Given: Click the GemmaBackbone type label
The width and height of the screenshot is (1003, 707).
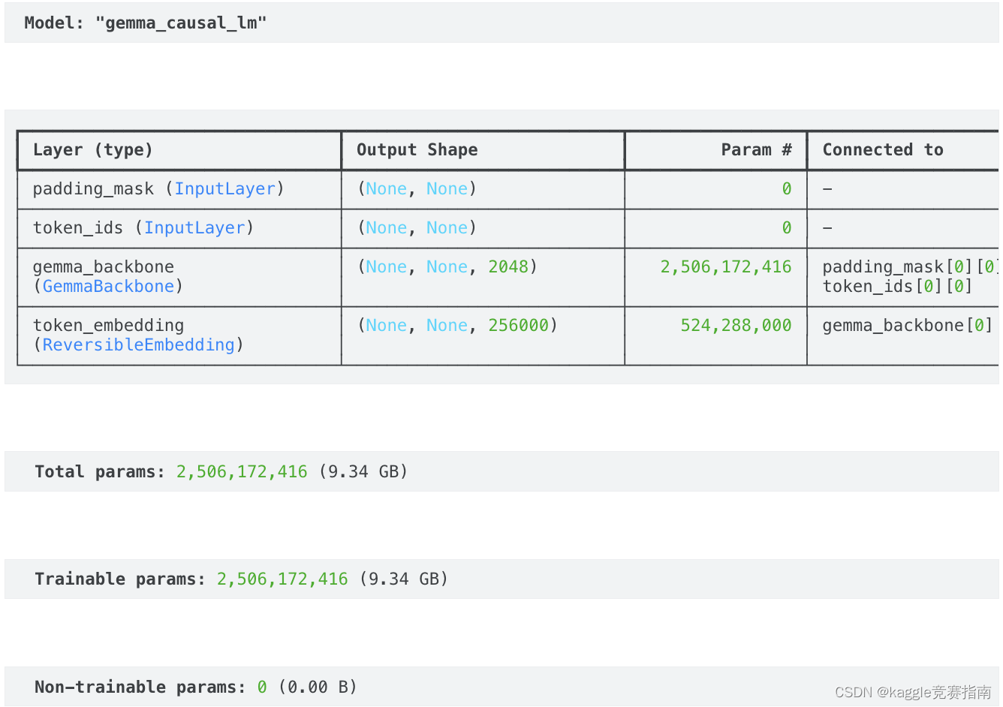Looking at the screenshot, I should coord(108,287).
